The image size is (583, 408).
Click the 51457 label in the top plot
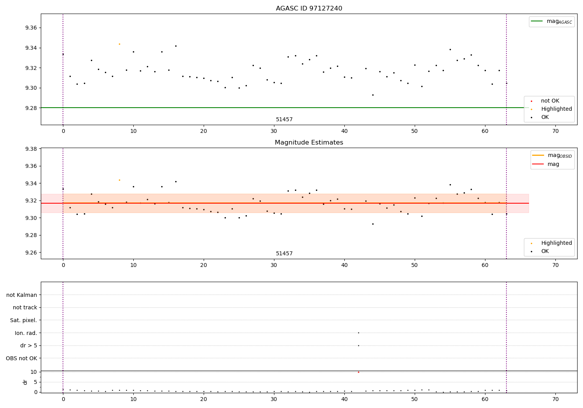tap(284, 120)
